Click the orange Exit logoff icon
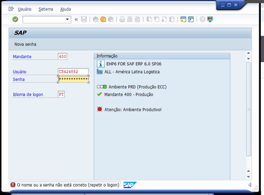 [103, 20]
